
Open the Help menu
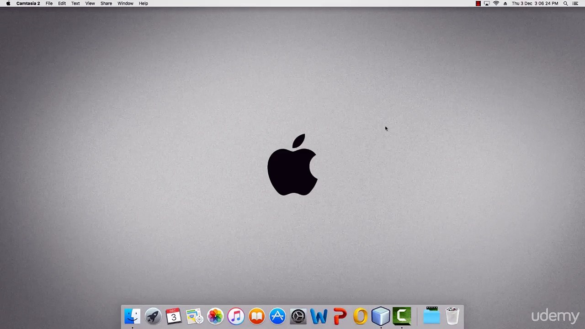point(143,3)
